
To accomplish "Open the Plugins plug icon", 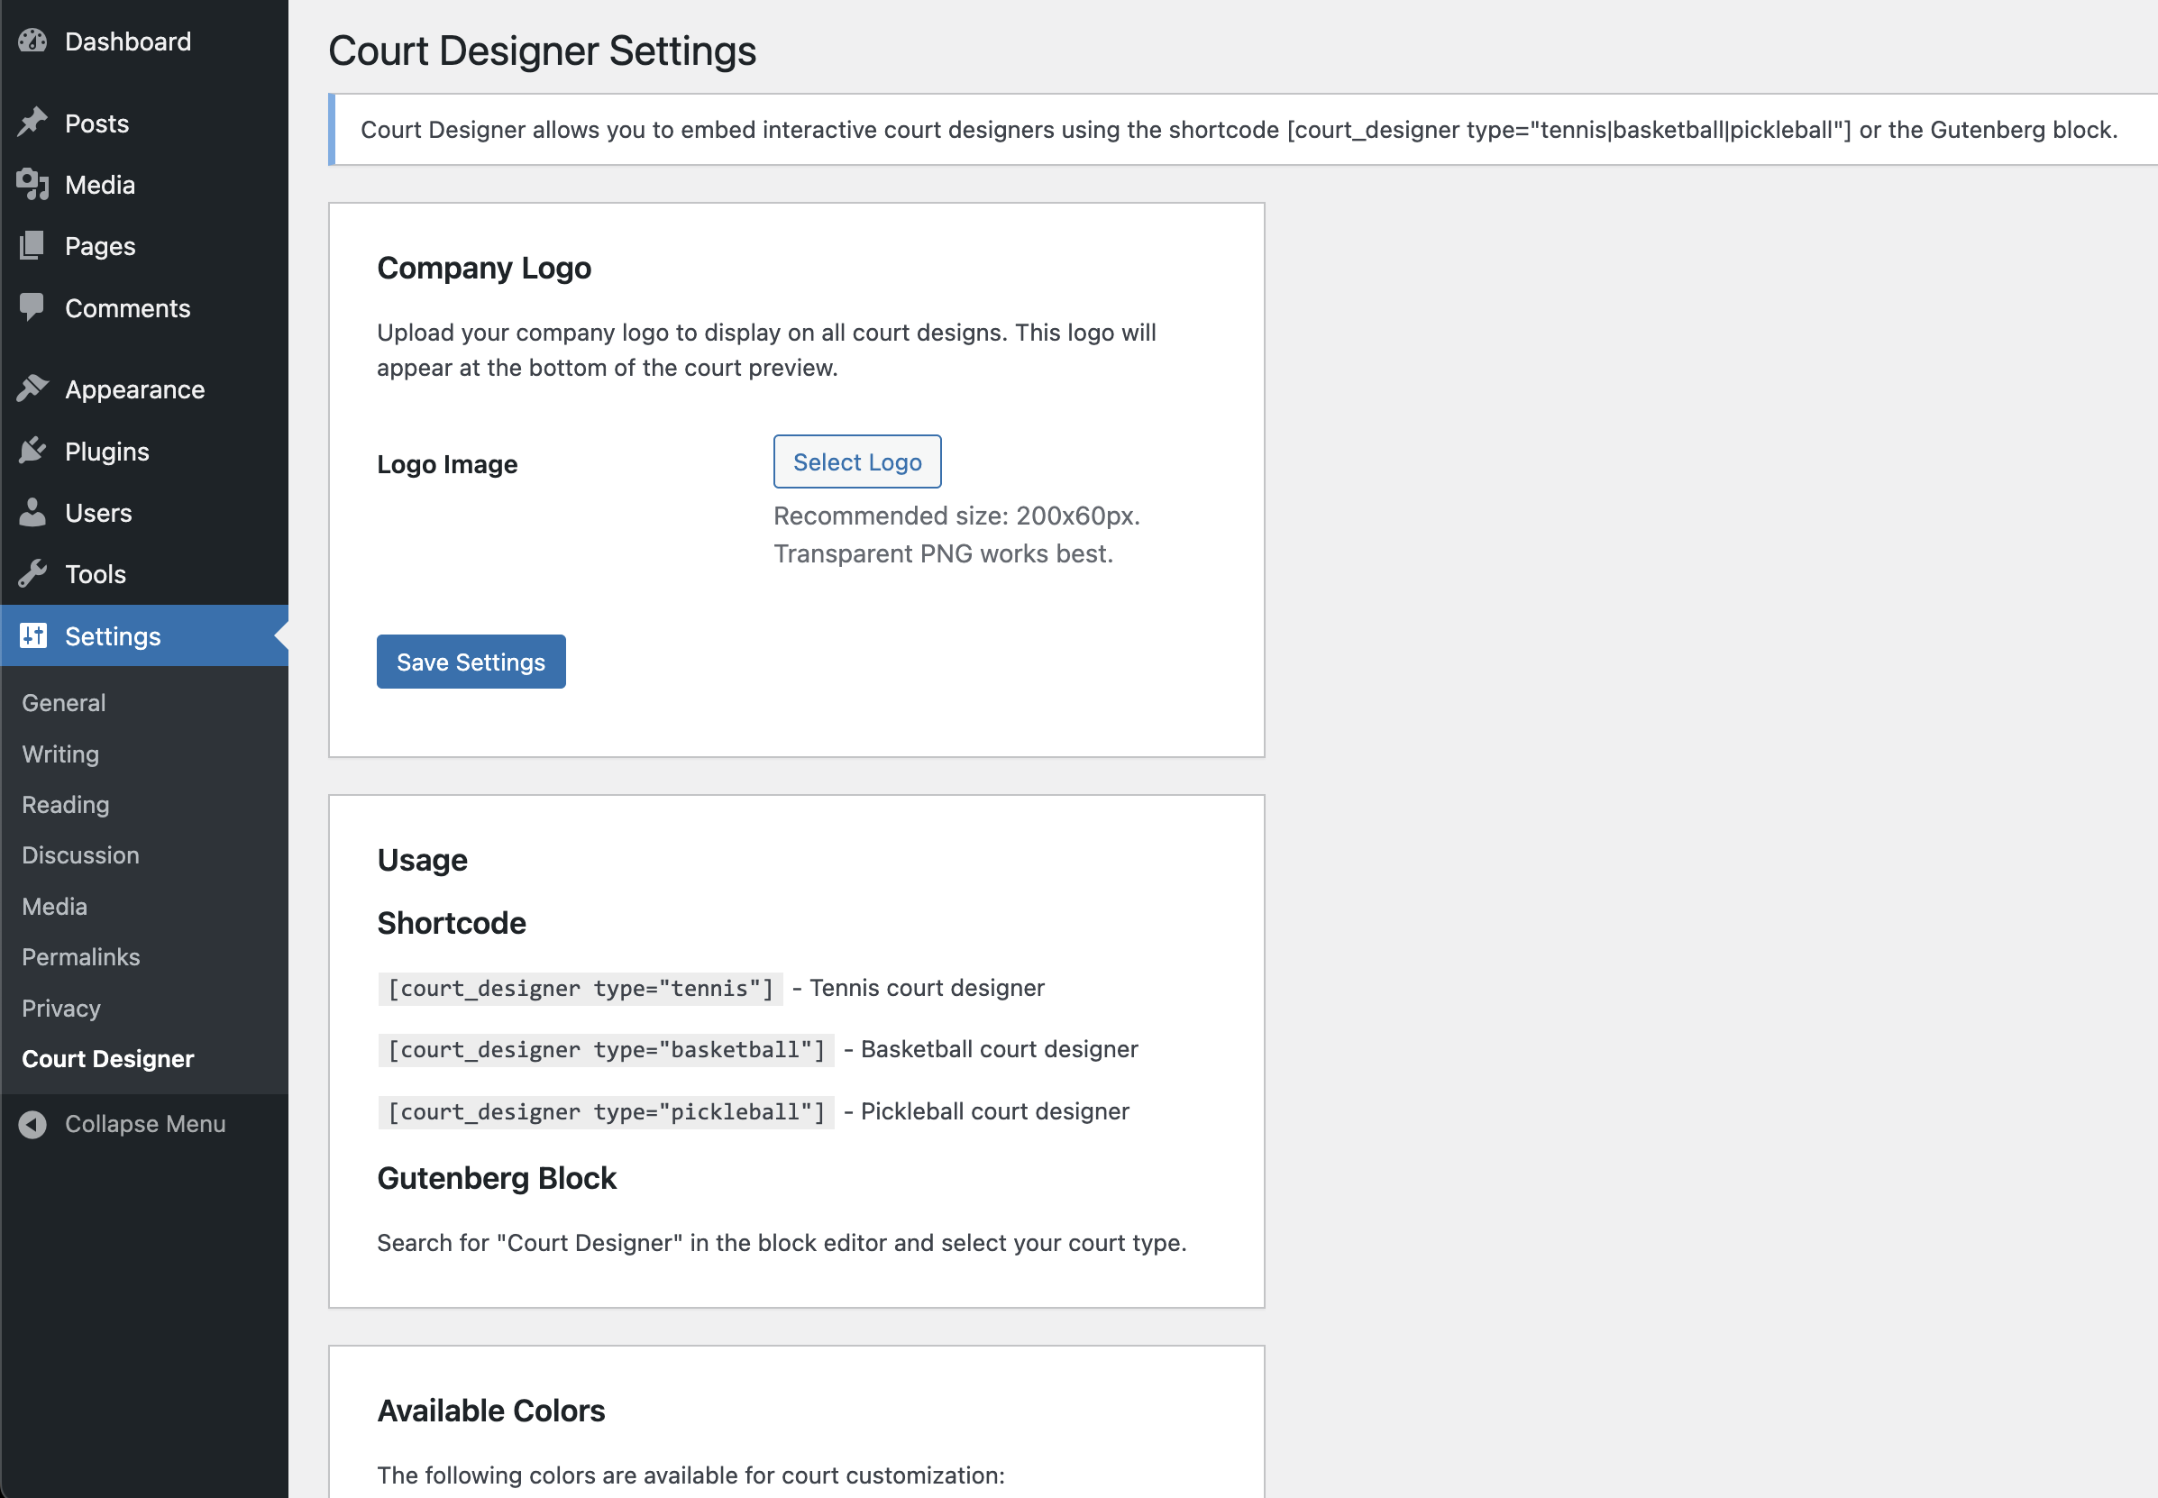I will [33, 451].
